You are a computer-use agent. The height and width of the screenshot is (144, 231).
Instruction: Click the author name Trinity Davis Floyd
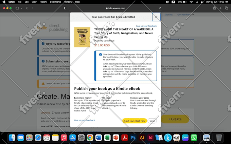106,41
